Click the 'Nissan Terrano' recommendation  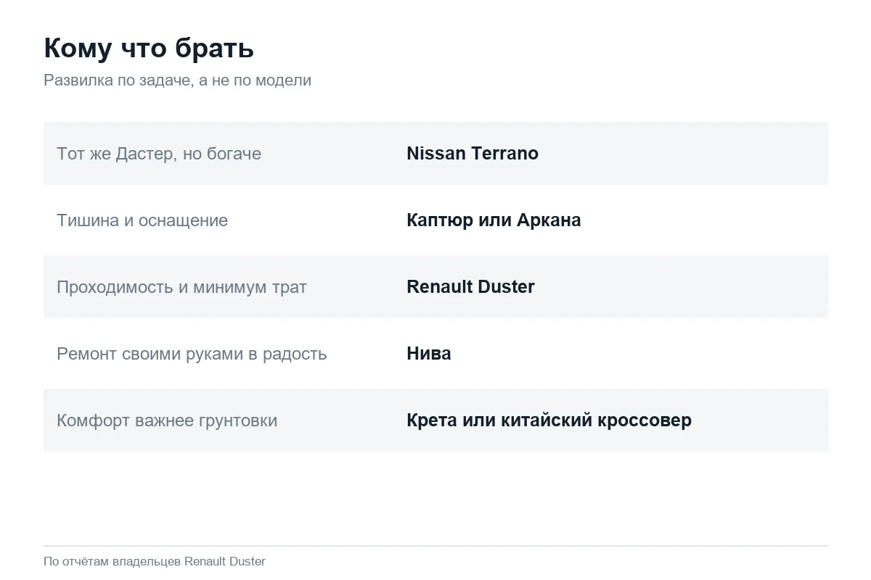pos(473,154)
